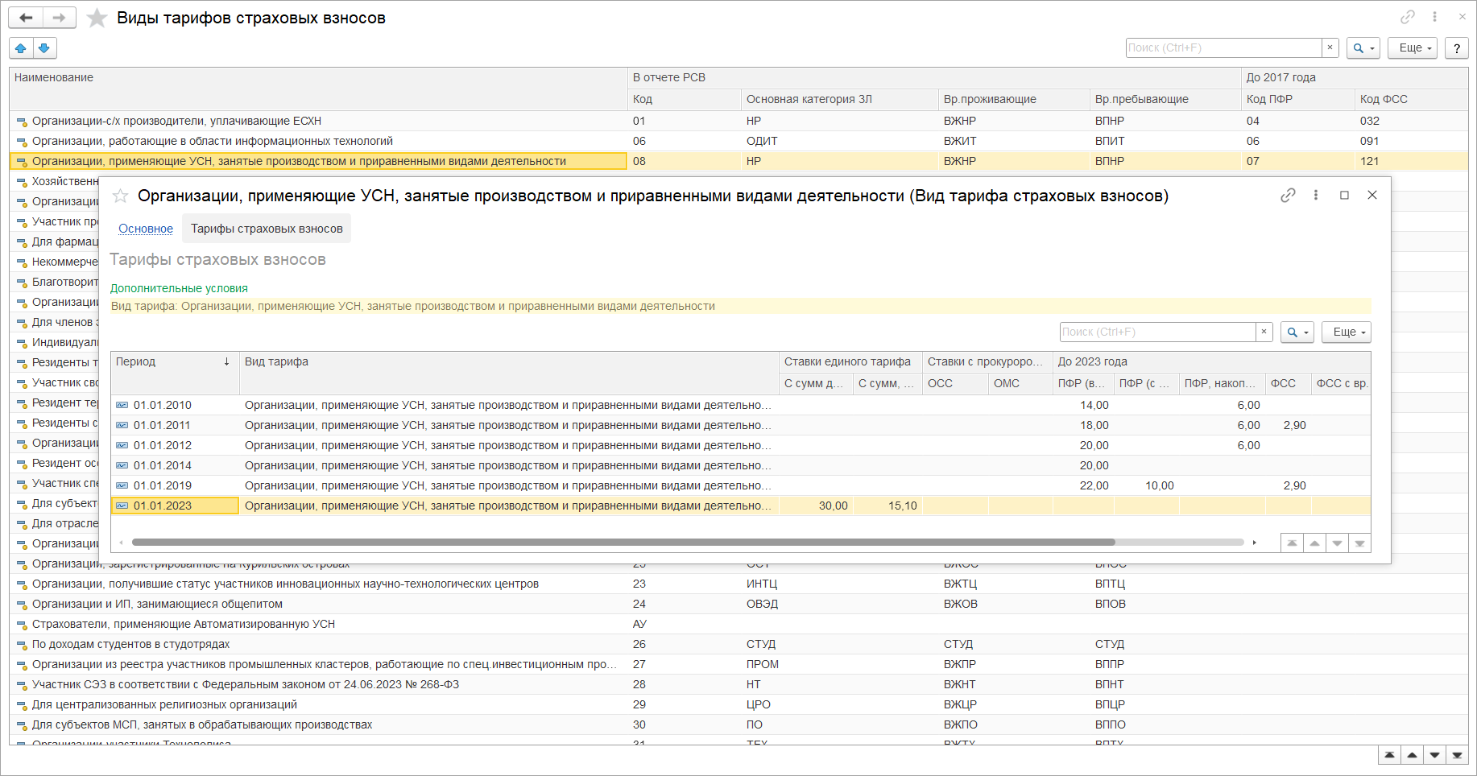
Task: Open the top-right help question button
Action: [x=1456, y=48]
